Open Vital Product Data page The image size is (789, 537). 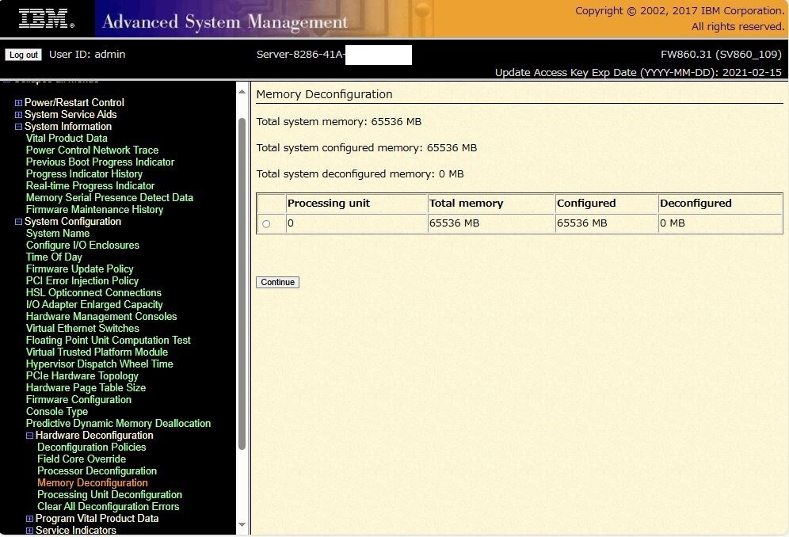[67, 138]
